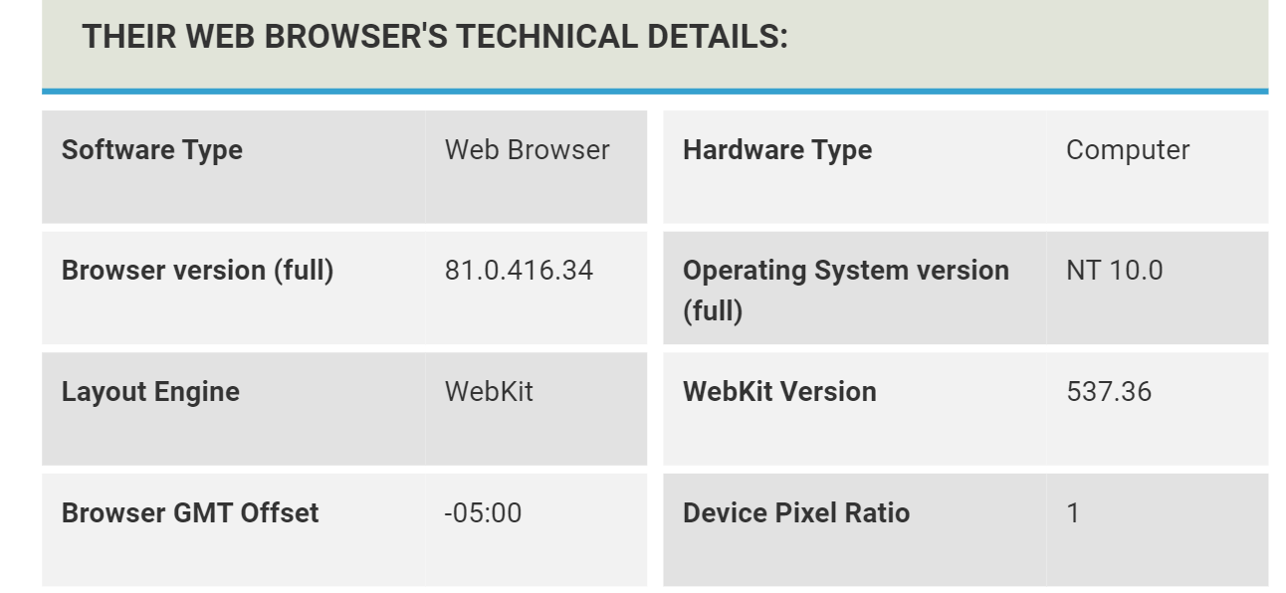Select the Hardware Type label
This screenshot has height=593, width=1286.
click(777, 150)
